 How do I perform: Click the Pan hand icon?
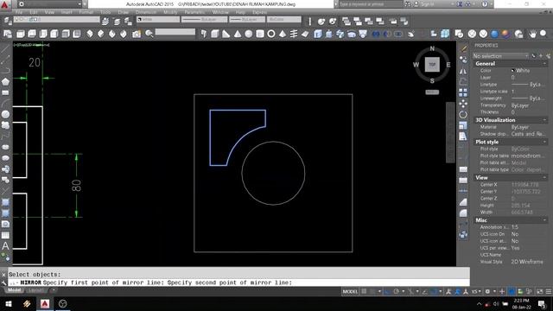532,34
